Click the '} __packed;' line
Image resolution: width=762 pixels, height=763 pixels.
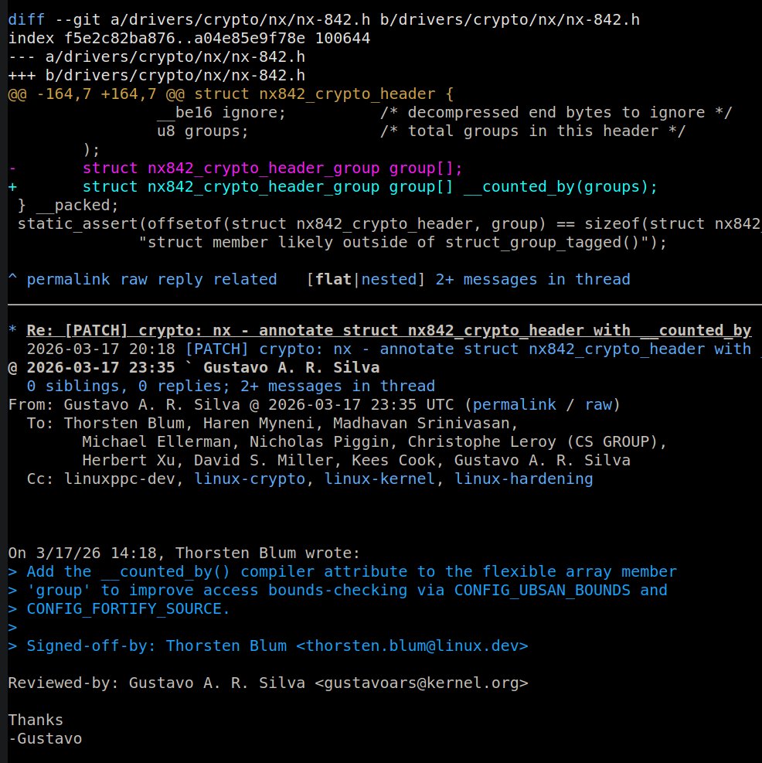68,206
